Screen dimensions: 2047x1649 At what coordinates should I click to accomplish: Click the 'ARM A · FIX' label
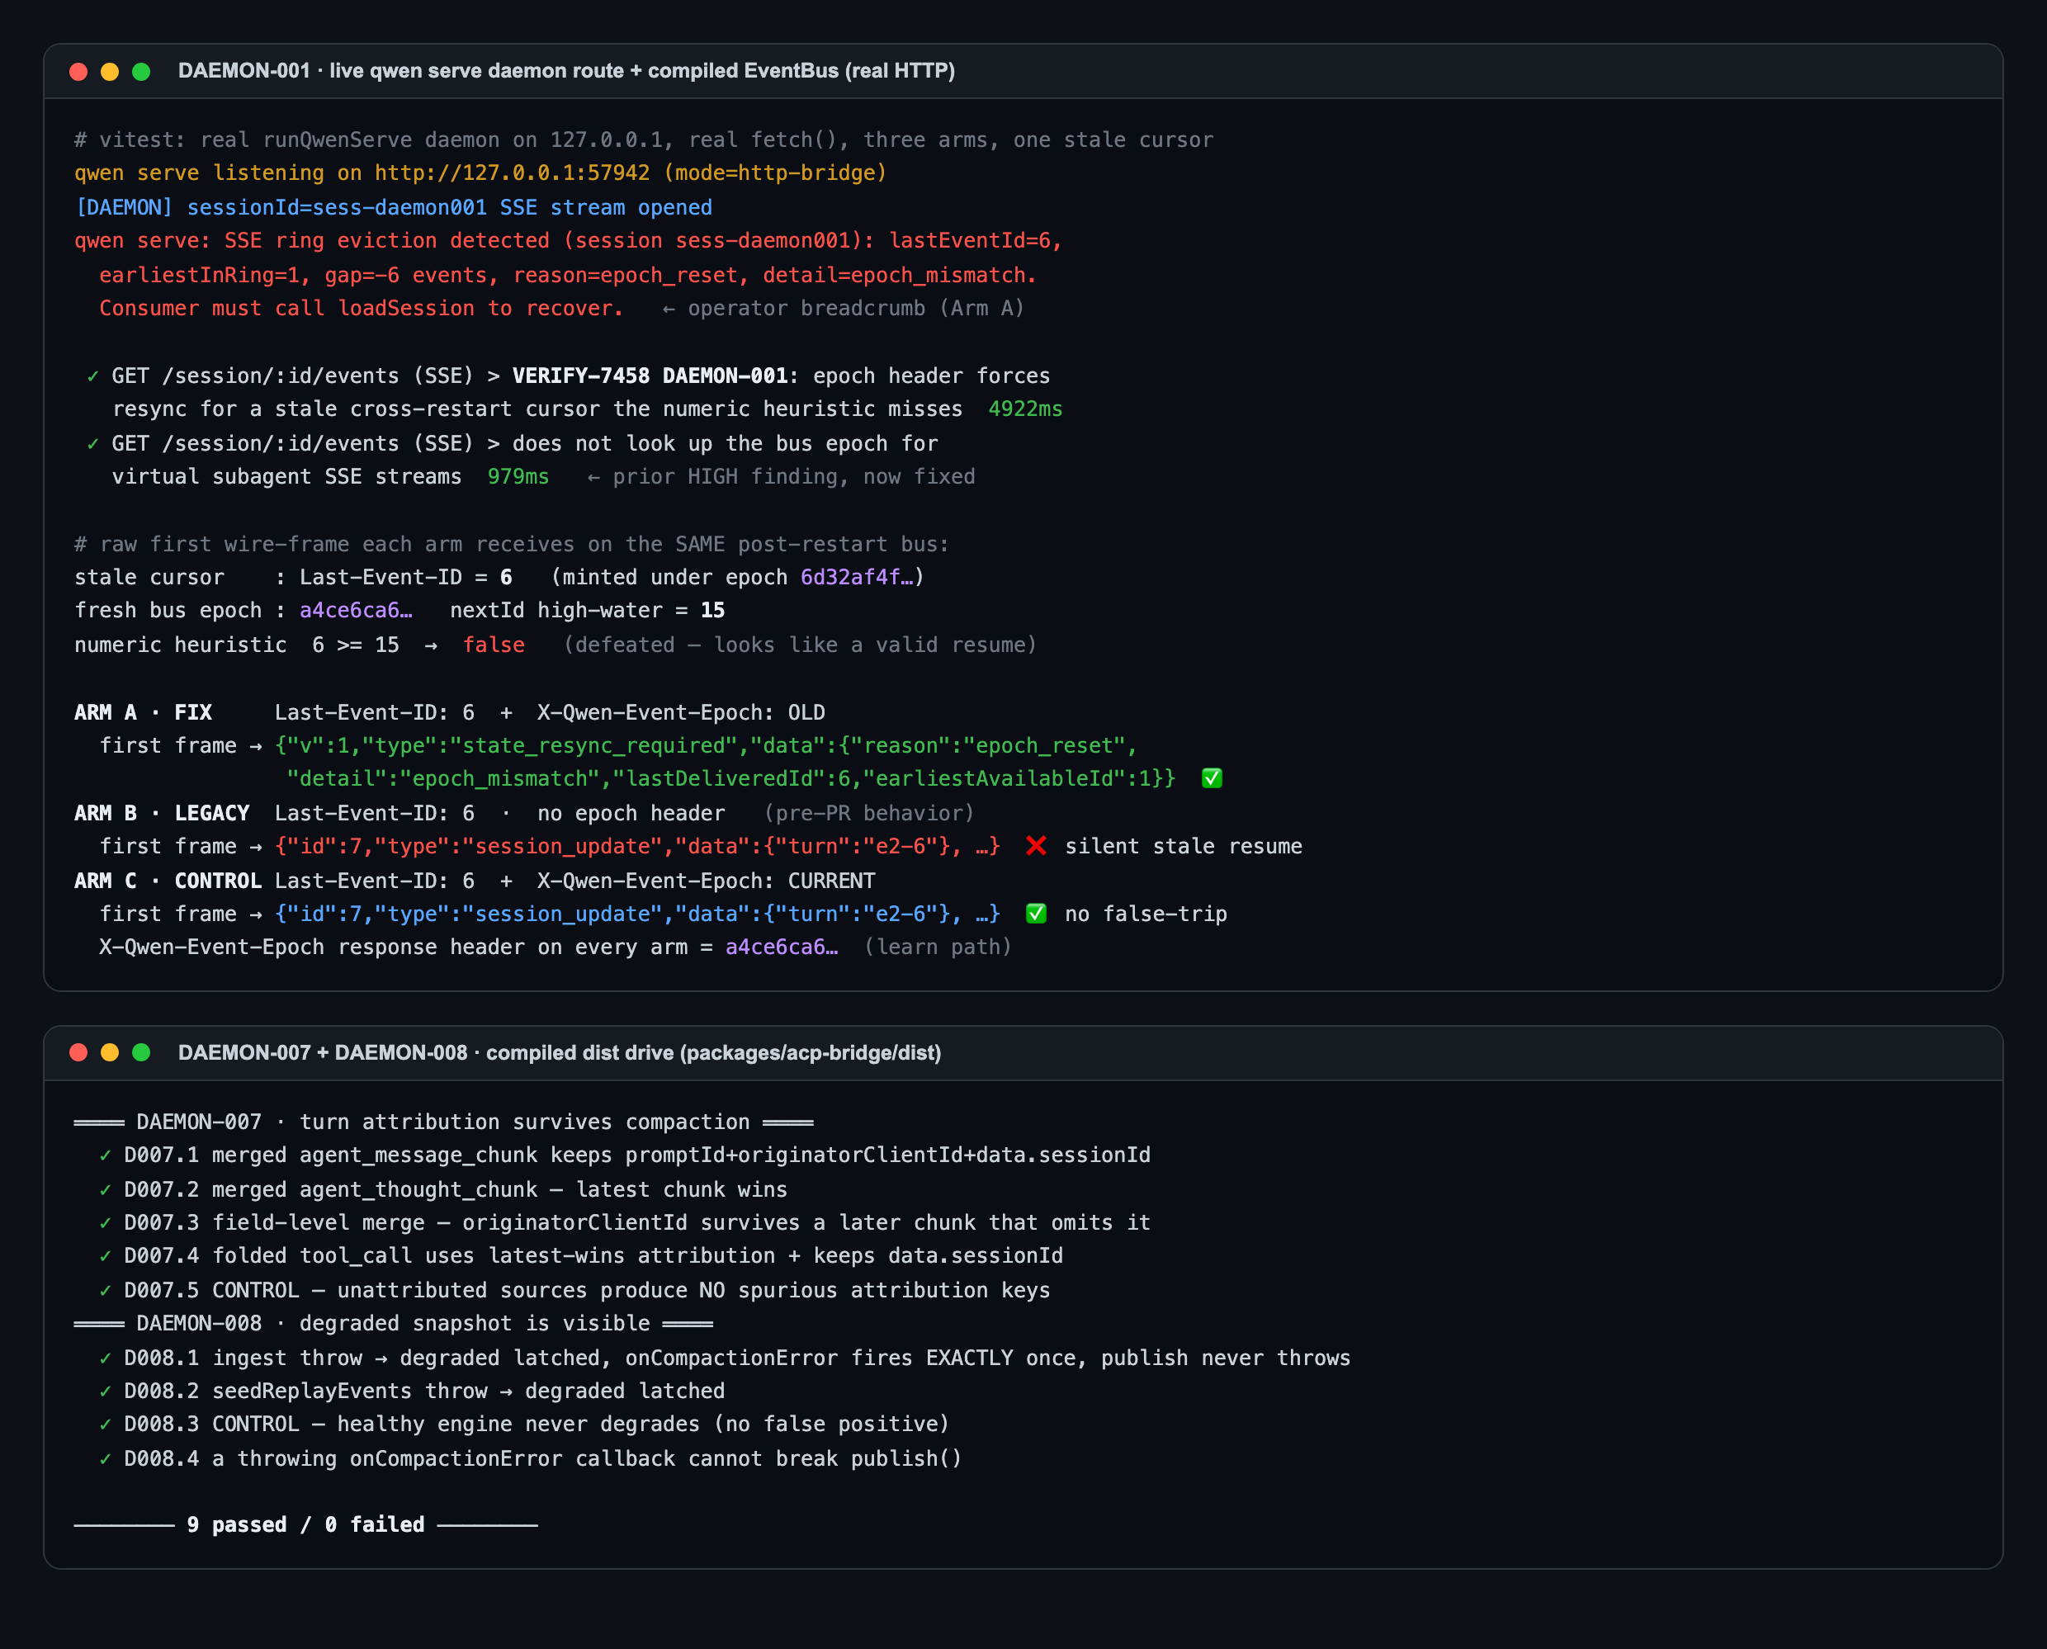[144, 712]
